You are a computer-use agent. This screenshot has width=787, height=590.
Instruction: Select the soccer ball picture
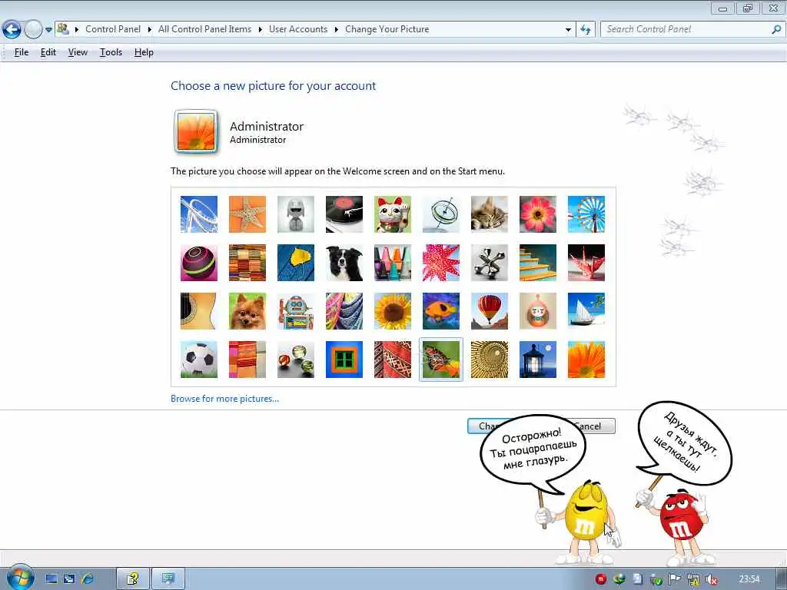[199, 360]
